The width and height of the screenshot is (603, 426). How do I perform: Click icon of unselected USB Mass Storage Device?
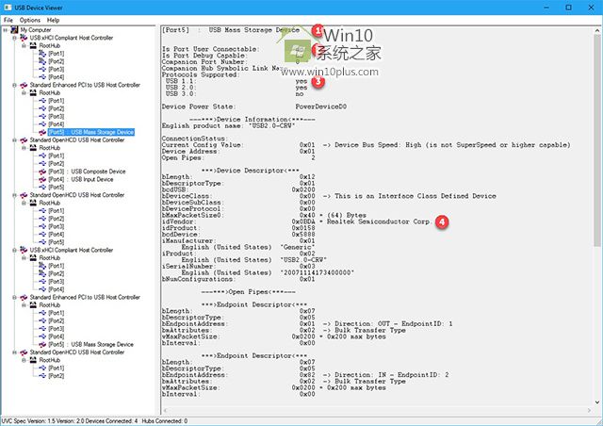point(42,344)
